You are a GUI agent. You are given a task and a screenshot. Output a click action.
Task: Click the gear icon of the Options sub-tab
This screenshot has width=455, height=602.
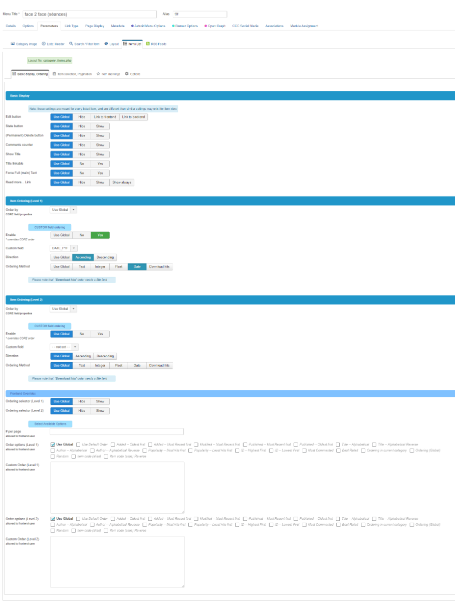tap(127, 74)
